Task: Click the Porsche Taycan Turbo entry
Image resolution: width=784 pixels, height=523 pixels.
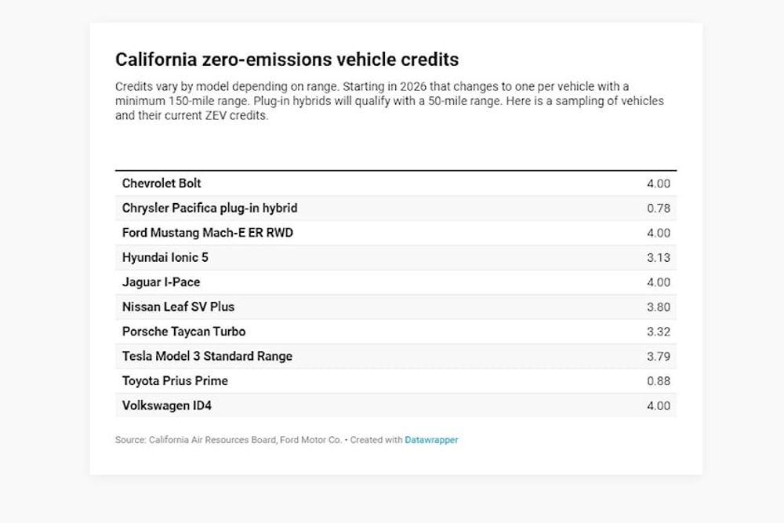Action: point(183,332)
